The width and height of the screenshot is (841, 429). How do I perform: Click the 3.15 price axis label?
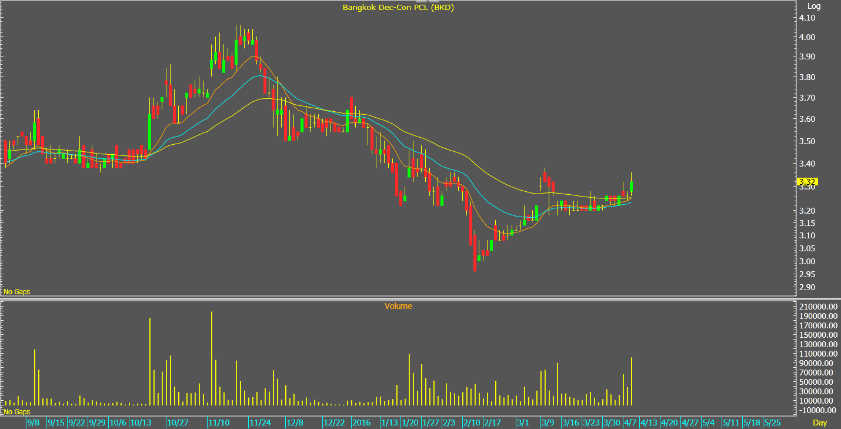point(807,223)
